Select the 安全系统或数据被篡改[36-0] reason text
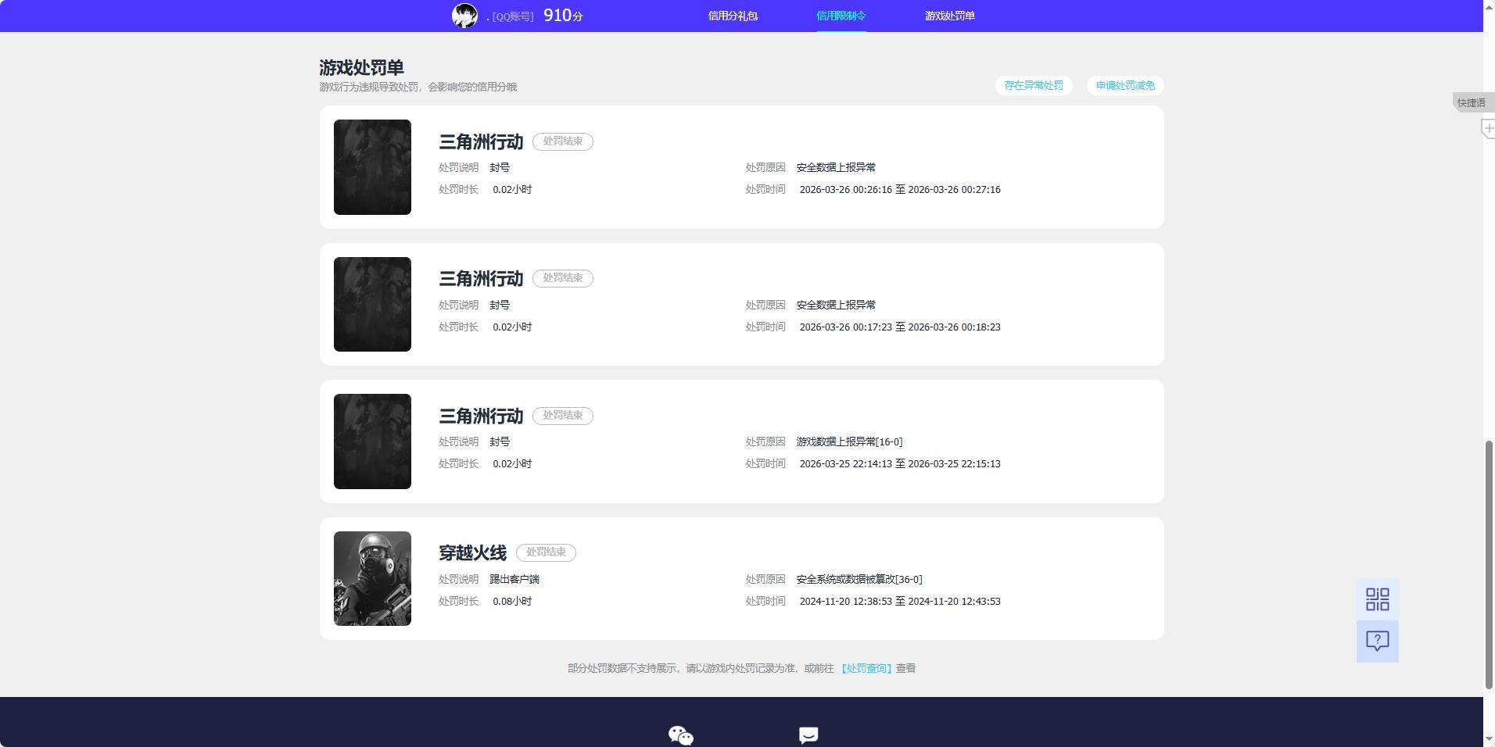This screenshot has width=1495, height=747. [859, 579]
